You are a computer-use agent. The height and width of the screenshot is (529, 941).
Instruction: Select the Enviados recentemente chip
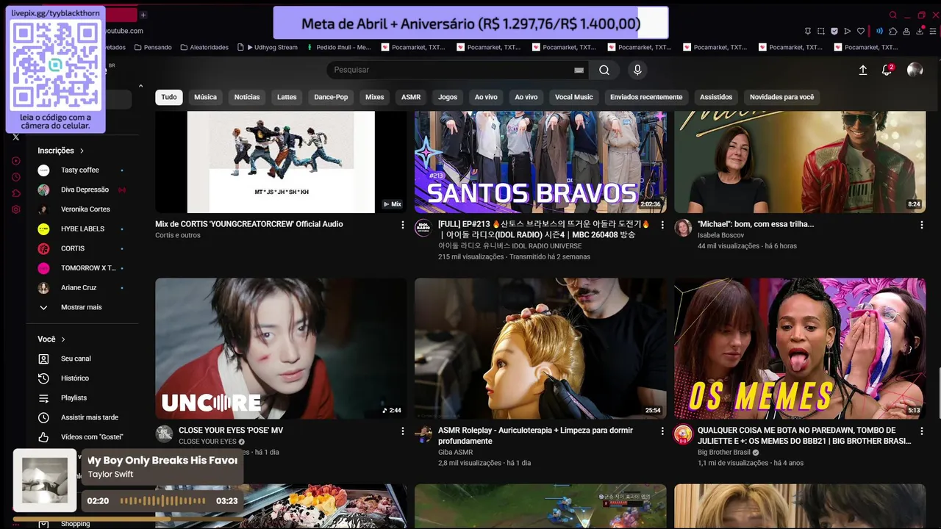646,97
